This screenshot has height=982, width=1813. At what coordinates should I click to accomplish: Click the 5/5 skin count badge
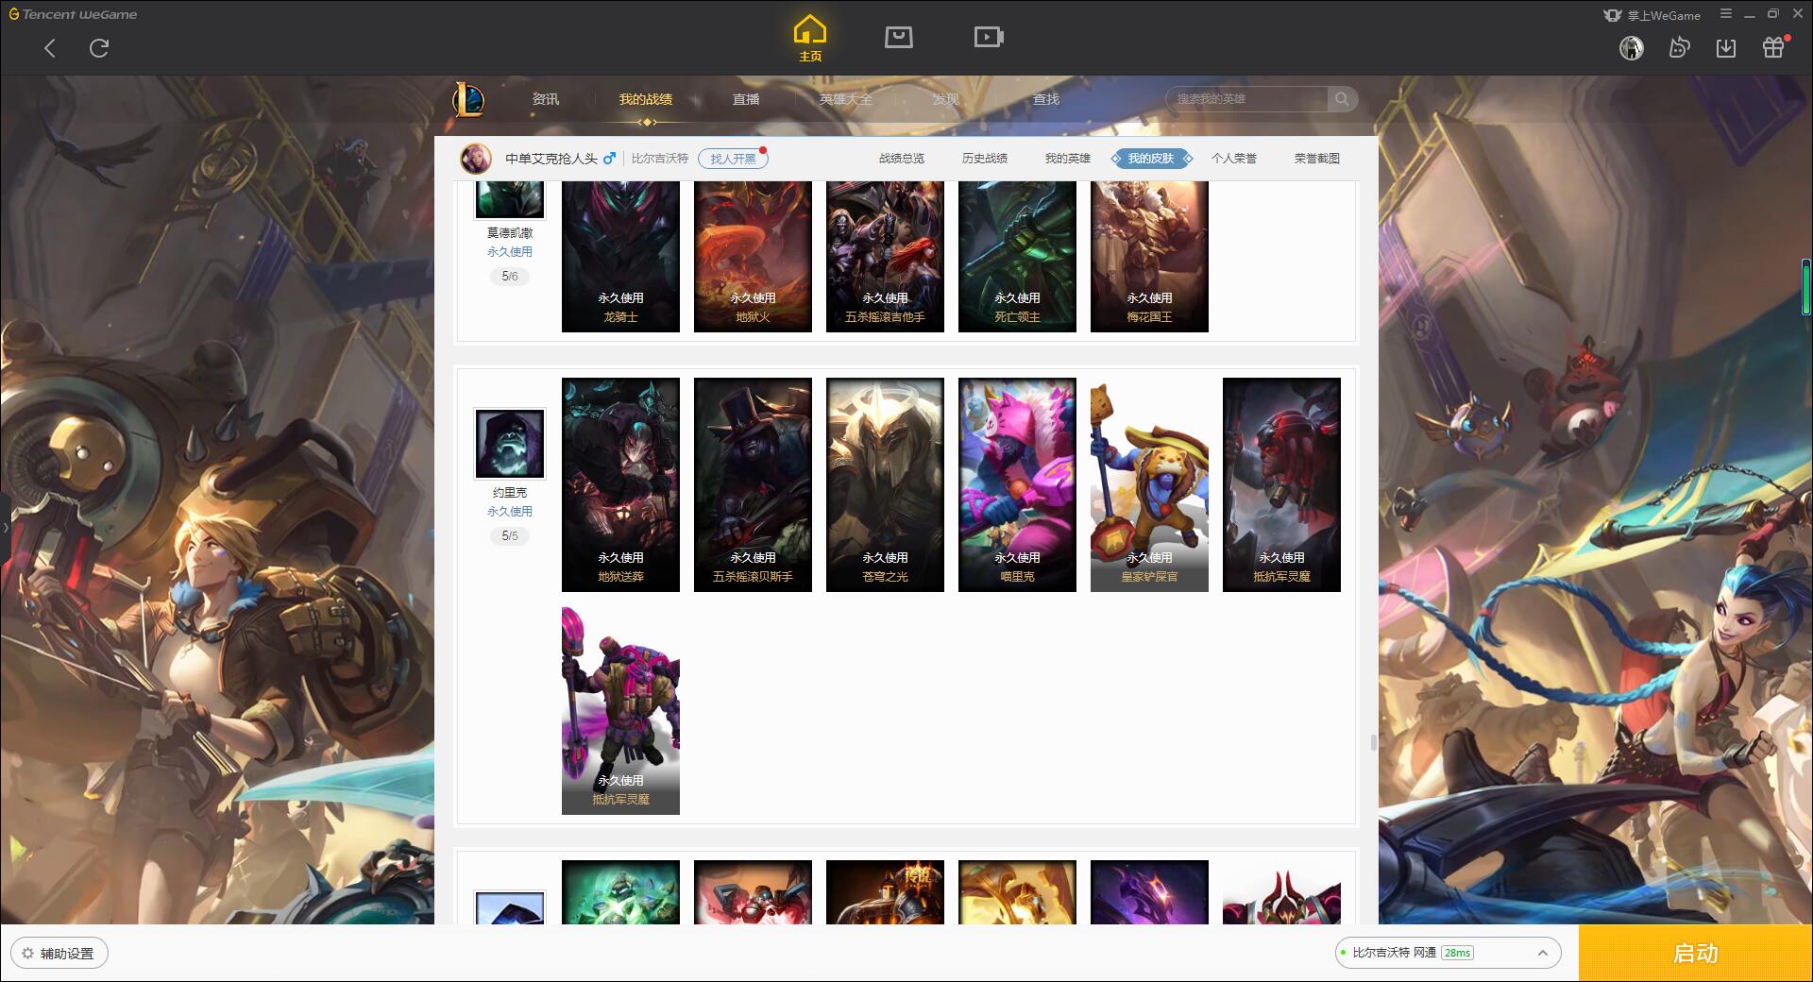[510, 536]
